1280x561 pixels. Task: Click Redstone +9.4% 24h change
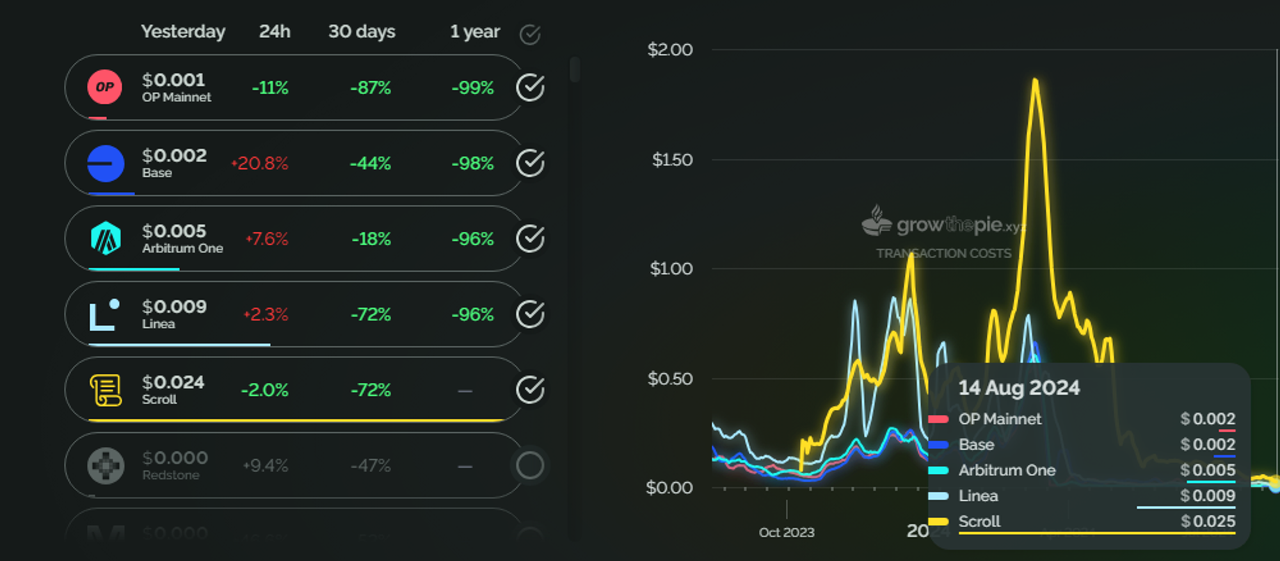tap(265, 466)
